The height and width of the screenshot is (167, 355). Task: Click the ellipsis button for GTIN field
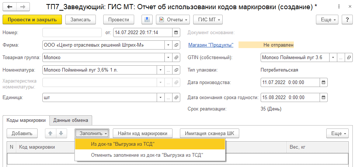[x=341, y=58]
